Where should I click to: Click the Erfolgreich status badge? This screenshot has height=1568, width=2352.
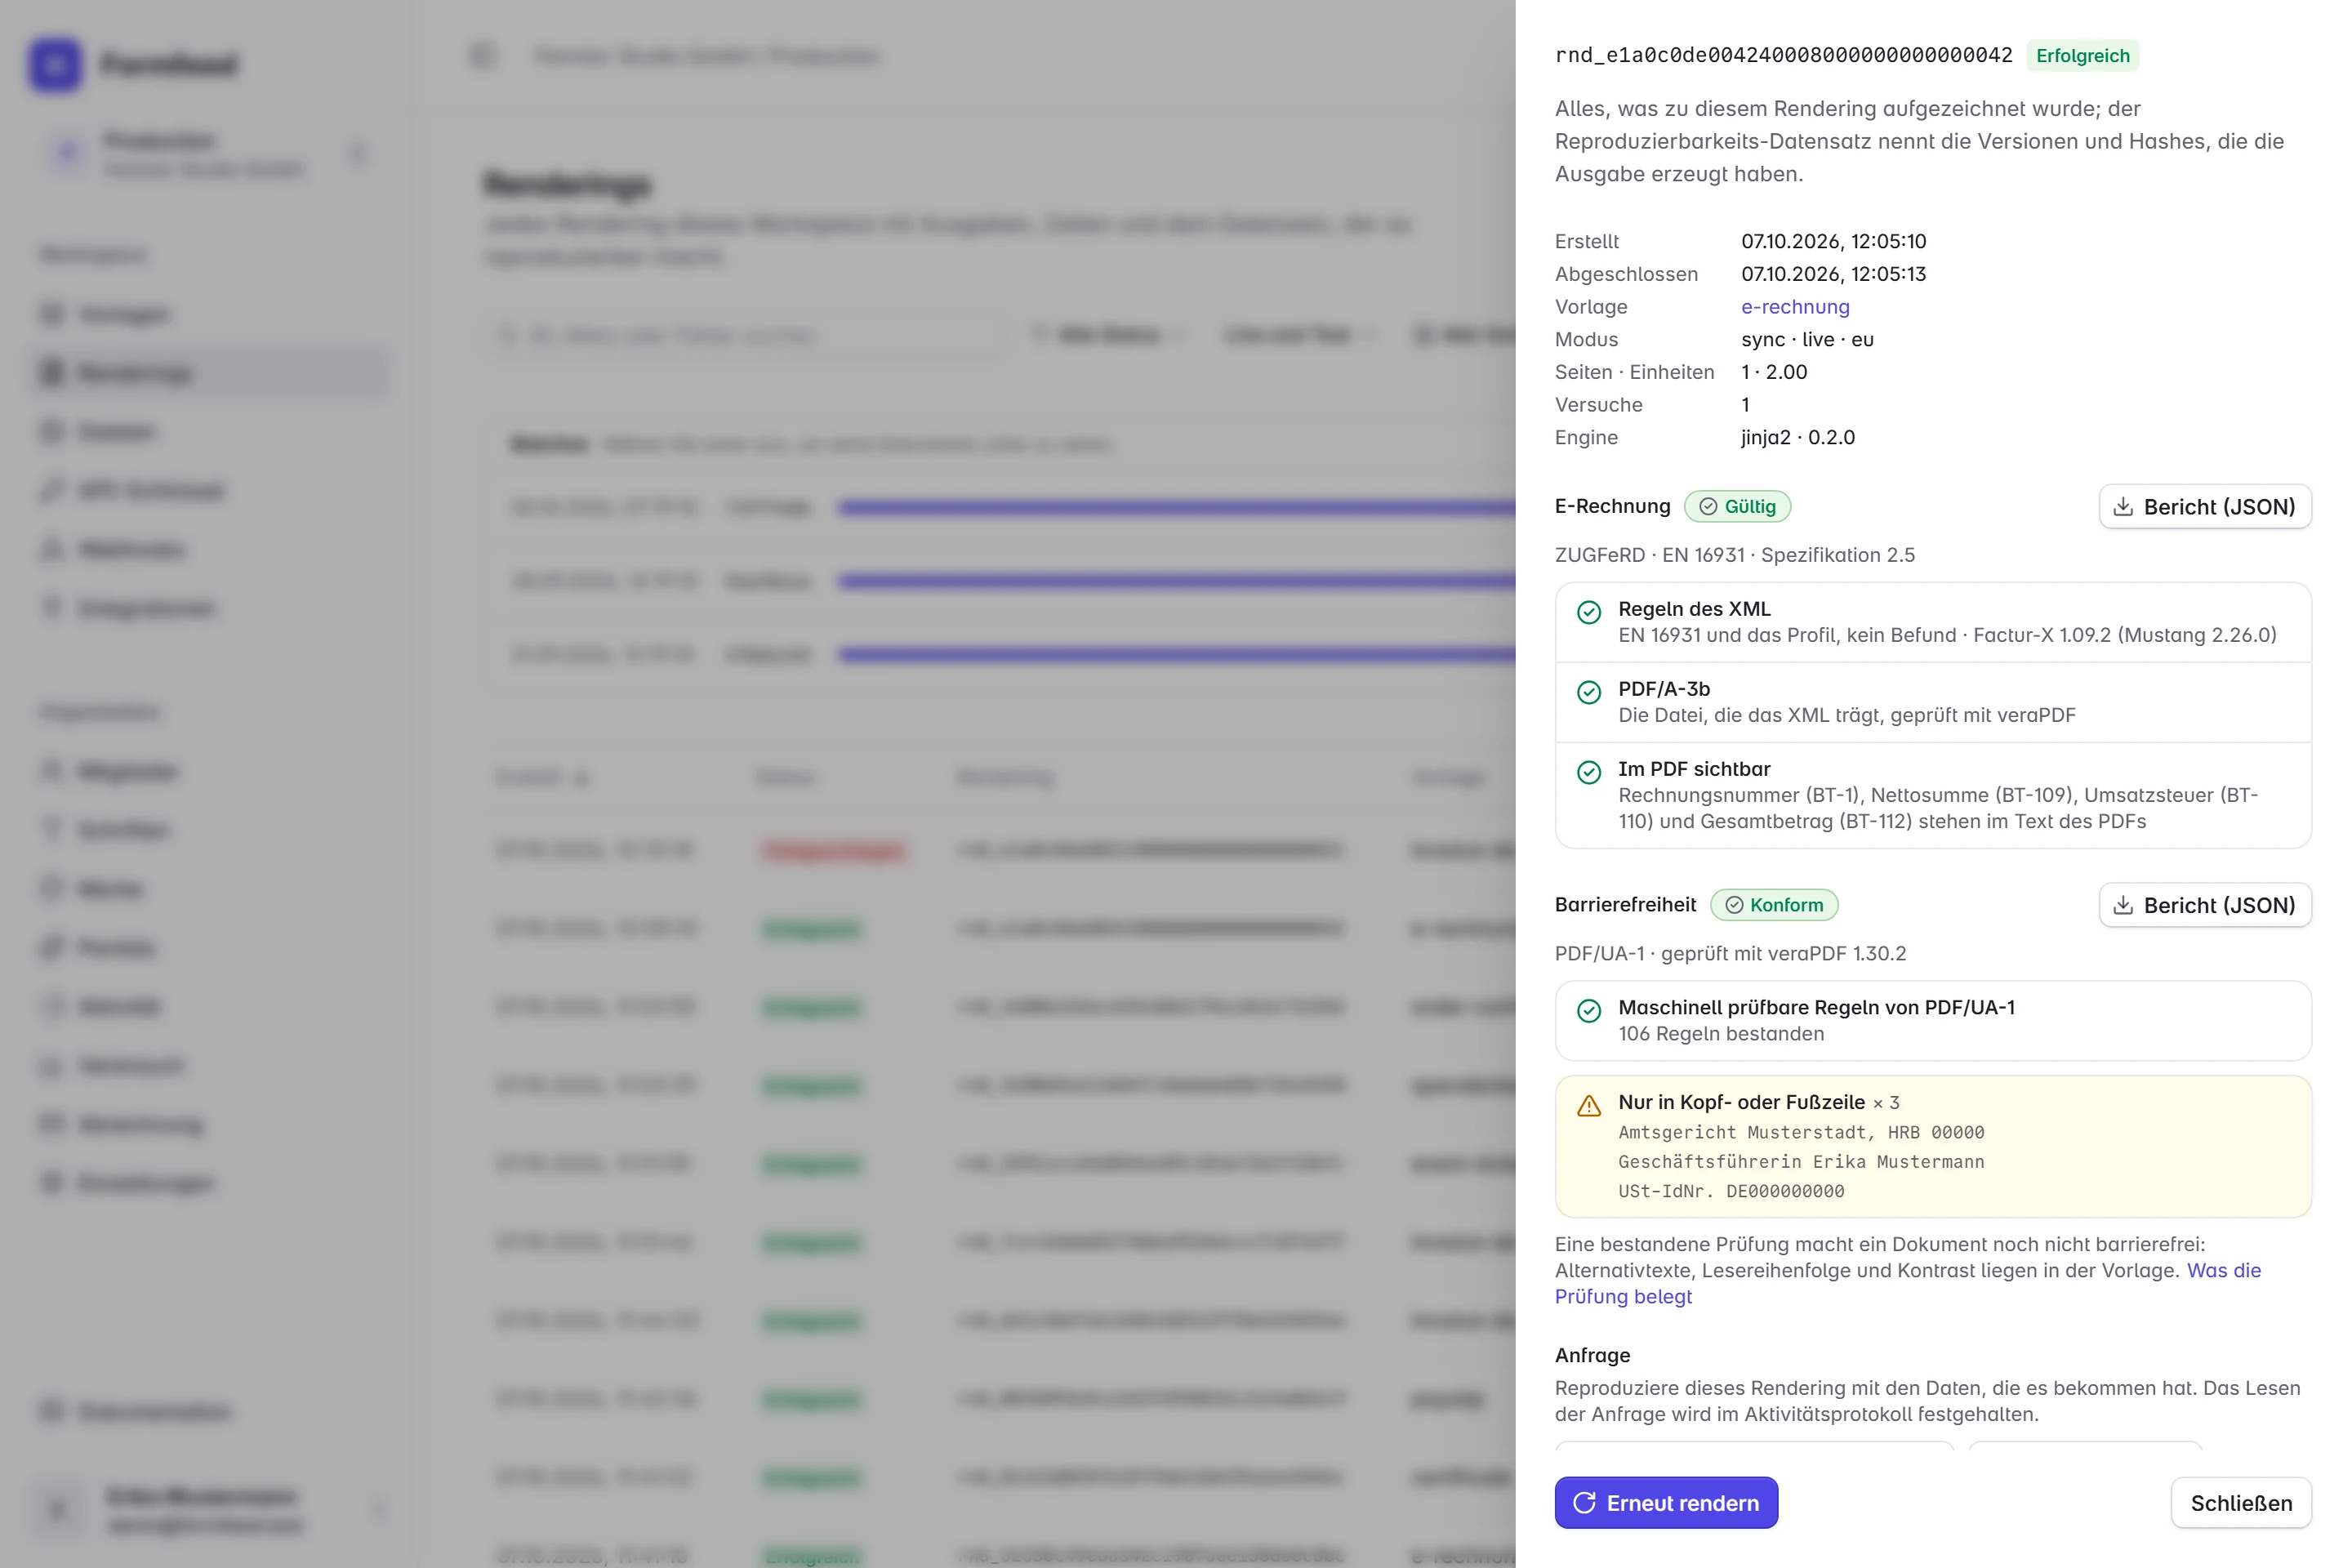(x=2083, y=55)
